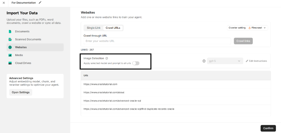Open the Cloud Drives section
The height and width of the screenshot is (133, 281).
[35, 63]
